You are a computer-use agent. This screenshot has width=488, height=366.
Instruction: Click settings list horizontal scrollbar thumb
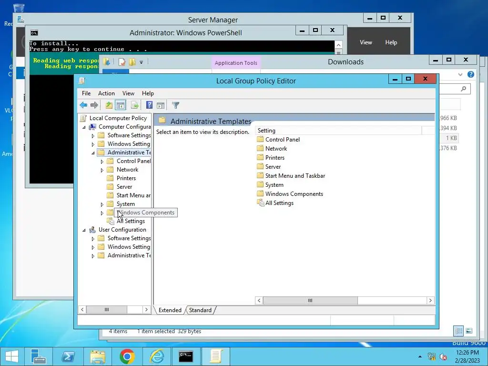pyautogui.click(x=310, y=300)
